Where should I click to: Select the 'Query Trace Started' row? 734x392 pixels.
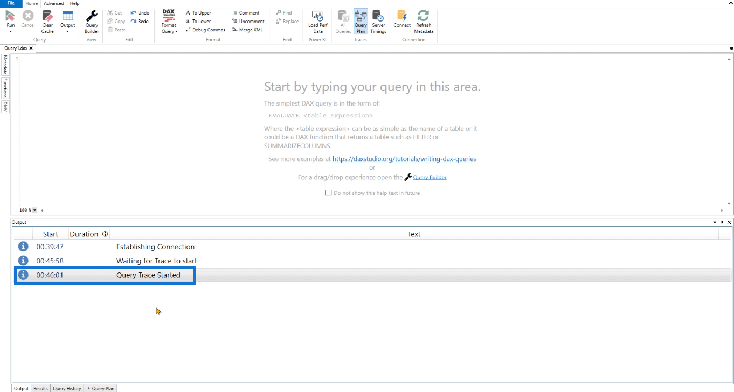(372, 275)
